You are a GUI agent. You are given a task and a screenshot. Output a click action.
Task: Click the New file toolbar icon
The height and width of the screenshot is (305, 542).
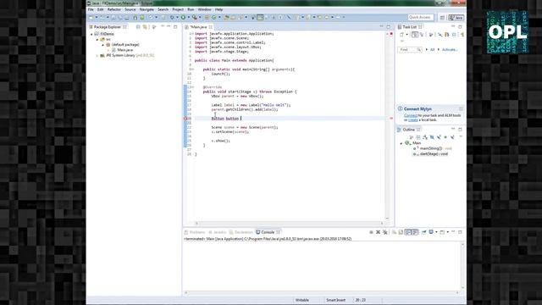91,17
